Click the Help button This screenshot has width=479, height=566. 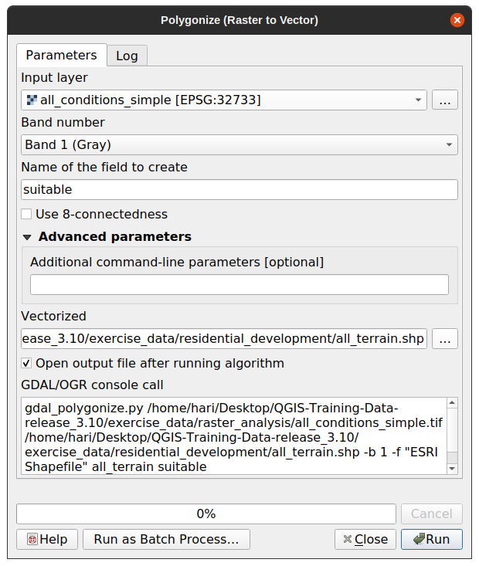pyautogui.click(x=46, y=539)
